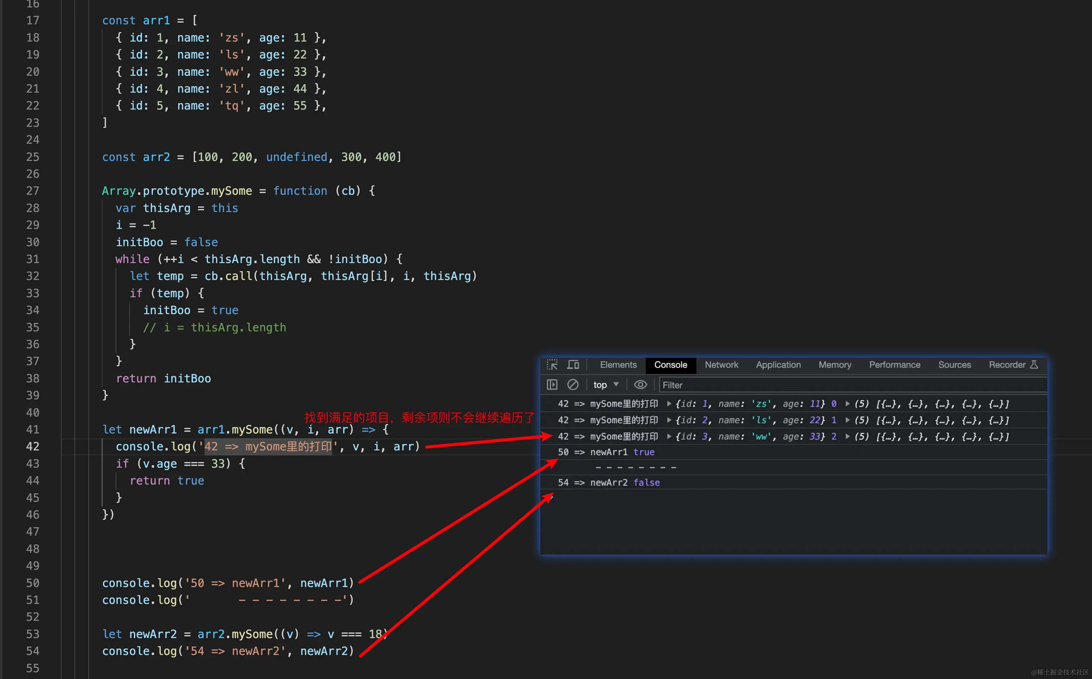Expand the id: 2 'ls' object
Image resolution: width=1092 pixels, height=679 pixels.
pyautogui.click(x=669, y=420)
